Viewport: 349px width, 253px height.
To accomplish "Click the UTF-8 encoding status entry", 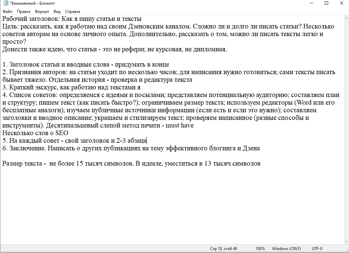I will tap(317, 249).
